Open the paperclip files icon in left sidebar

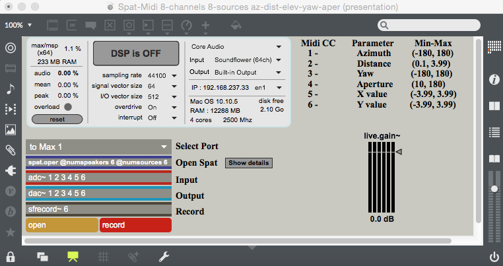coord(11,150)
